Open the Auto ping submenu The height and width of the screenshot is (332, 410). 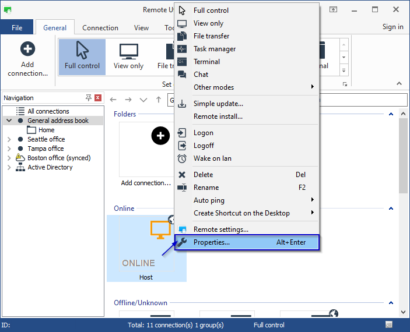coord(209,200)
